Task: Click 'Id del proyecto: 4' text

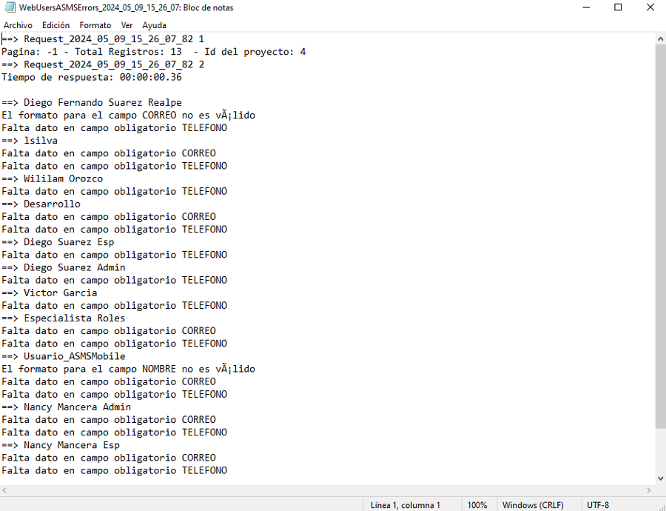Action: pos(255,52)
